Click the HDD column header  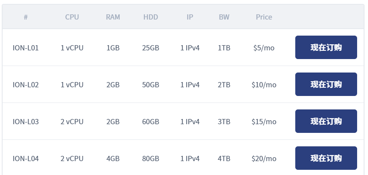[x=151, y=17]
